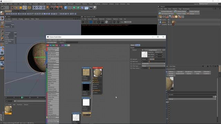This screenshot has height=124, width=221.
Task: Select Sphere in the Objects tree
Action: pos(164,22)
